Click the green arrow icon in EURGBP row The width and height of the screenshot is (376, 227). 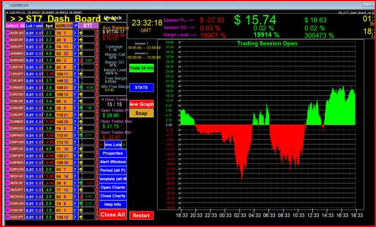pos(81,108)
